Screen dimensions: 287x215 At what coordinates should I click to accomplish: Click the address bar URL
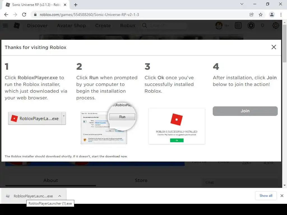89,15
